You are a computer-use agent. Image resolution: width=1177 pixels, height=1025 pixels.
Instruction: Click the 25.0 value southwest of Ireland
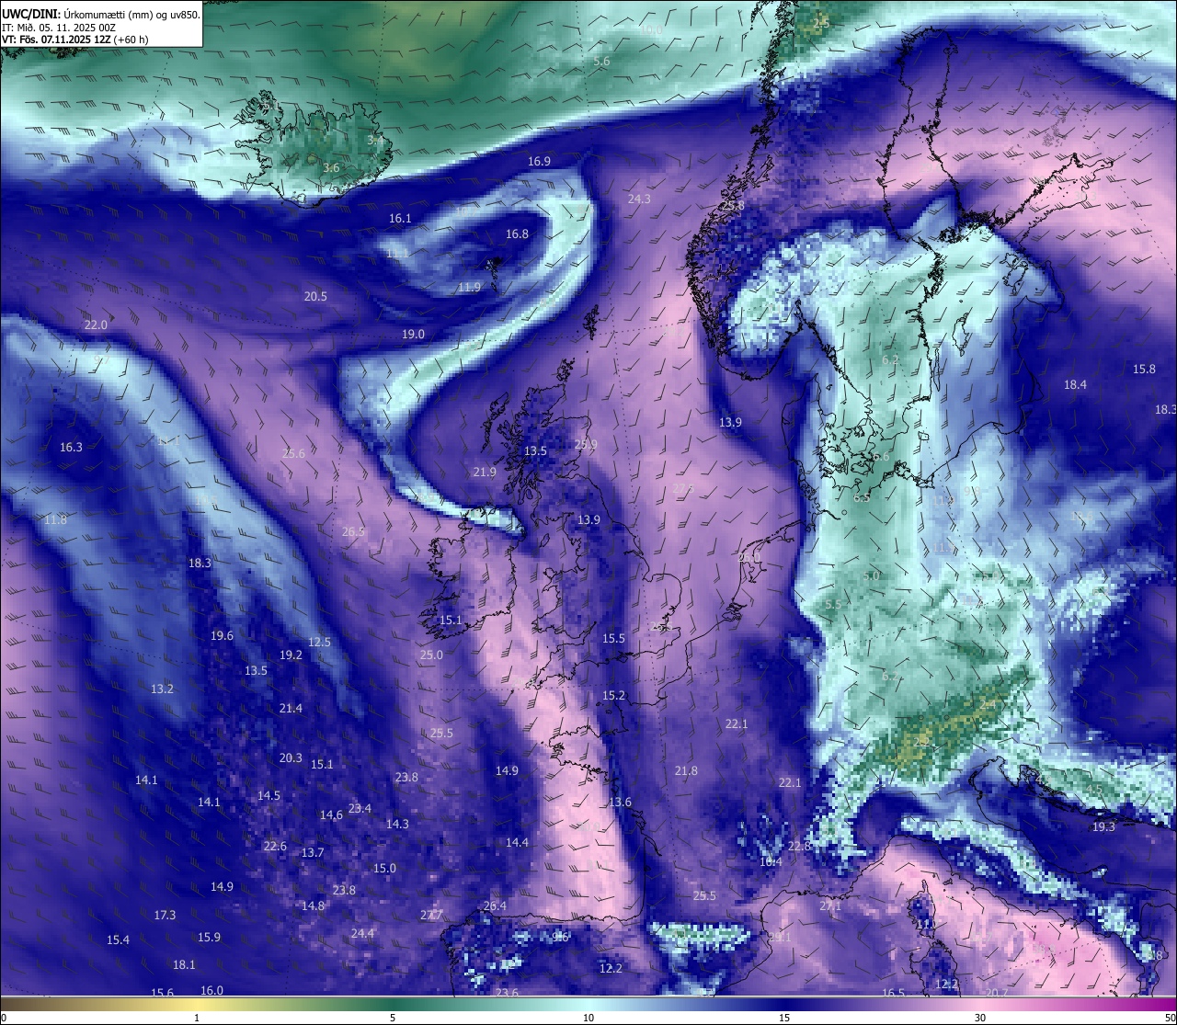(431, 655)
